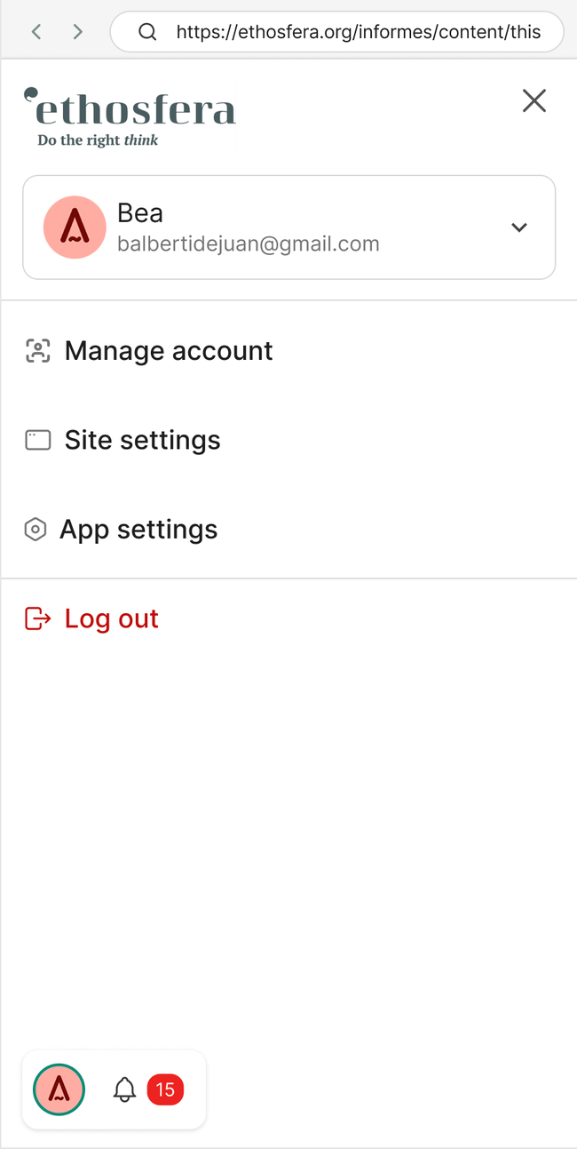This screenshot has height=1149, width=577.
Task: Close the account menu panel
Action: click(534, 101)
